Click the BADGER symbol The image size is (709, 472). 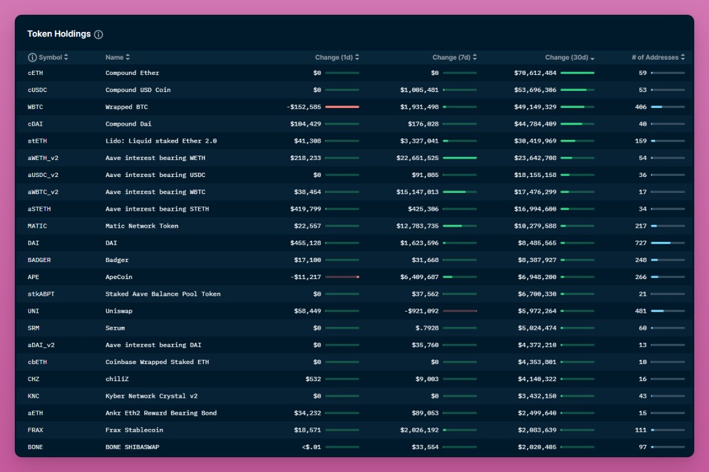pyautogui.click(x=39, y=260)
